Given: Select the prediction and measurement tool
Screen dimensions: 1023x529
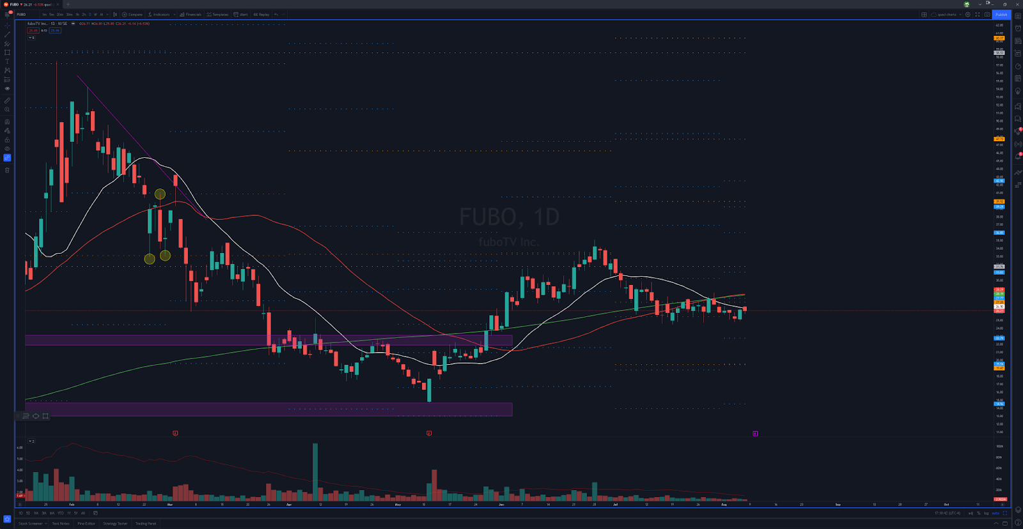Looking at the screenshot, I should tap(7, 80).
